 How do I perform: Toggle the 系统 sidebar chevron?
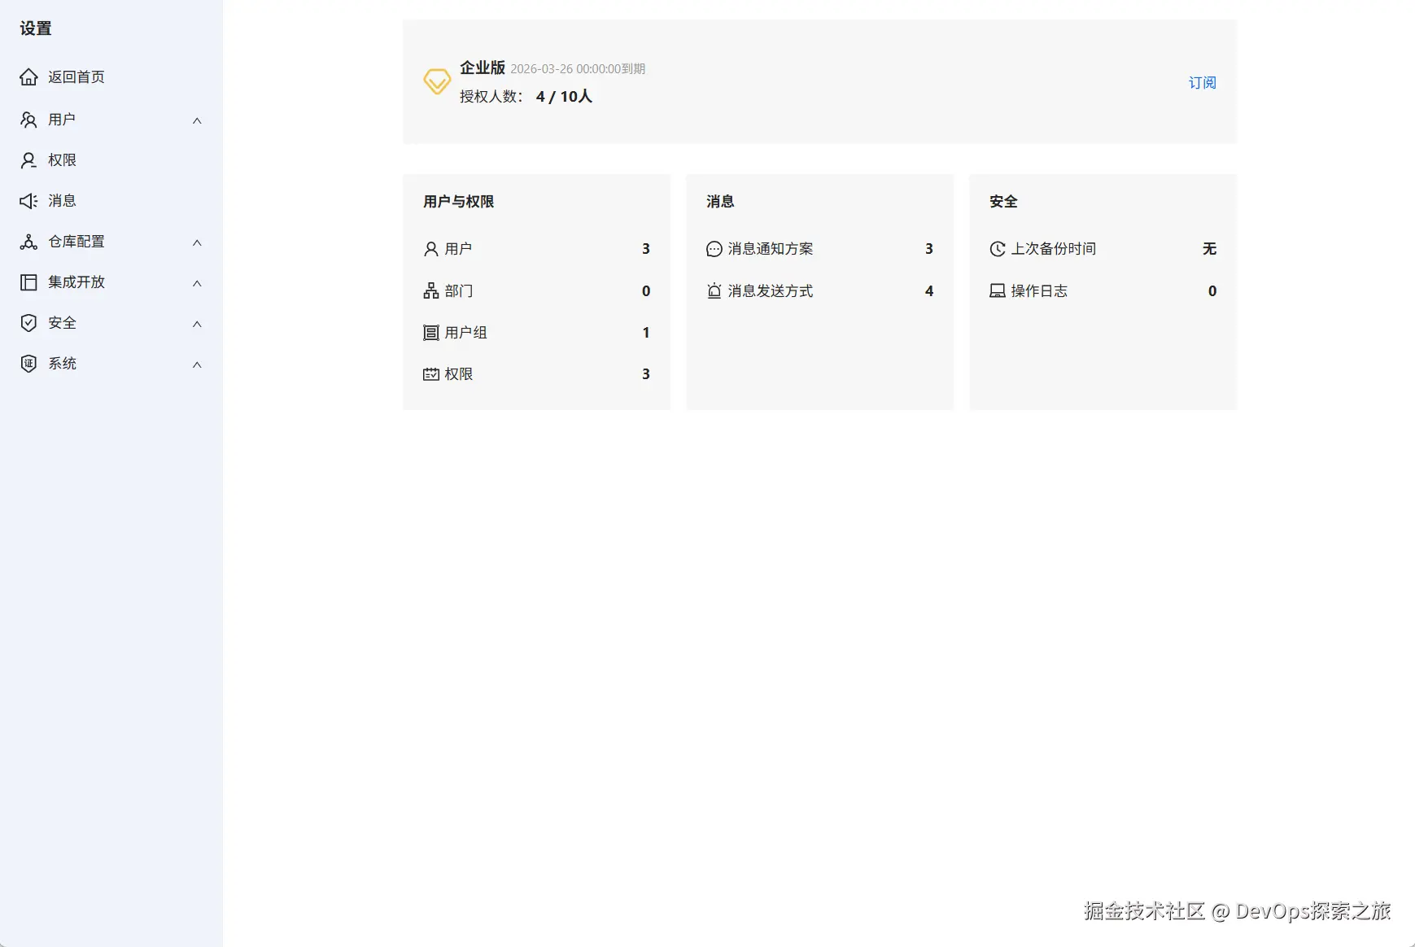click(197, 364)
